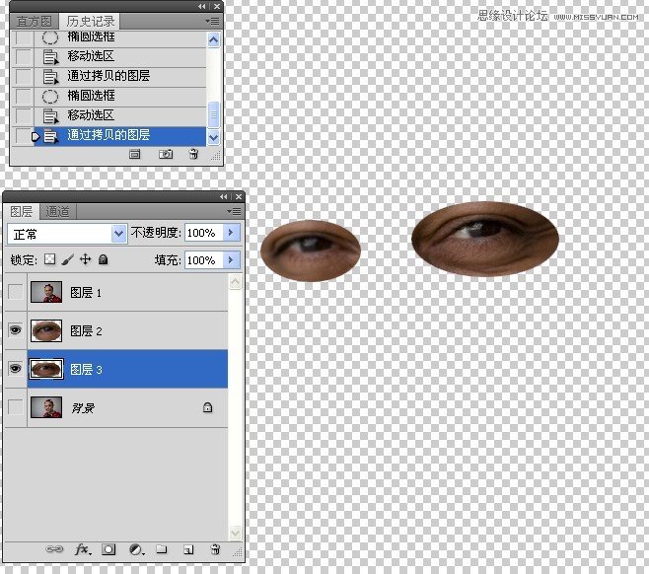Open the Layers panel options menu

tap(234, 211)
